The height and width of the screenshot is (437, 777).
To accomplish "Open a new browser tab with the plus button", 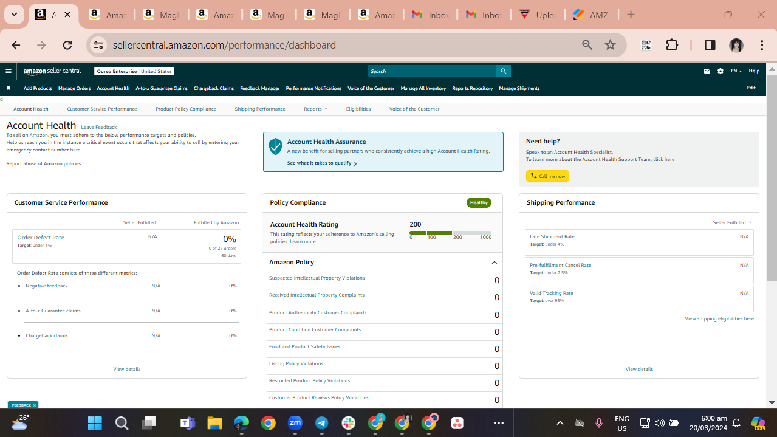I will 631,15.
